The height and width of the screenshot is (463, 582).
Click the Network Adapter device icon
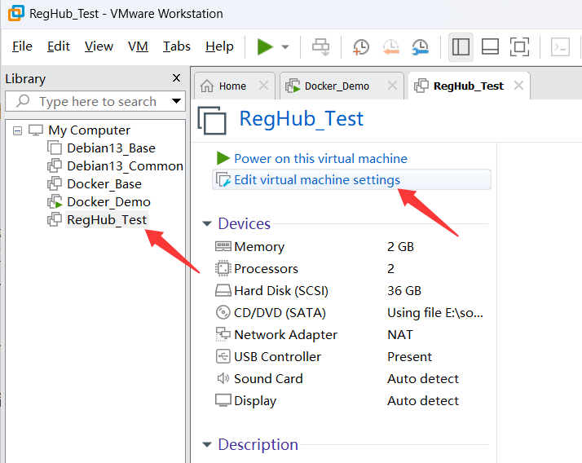(x=223, y=334)
